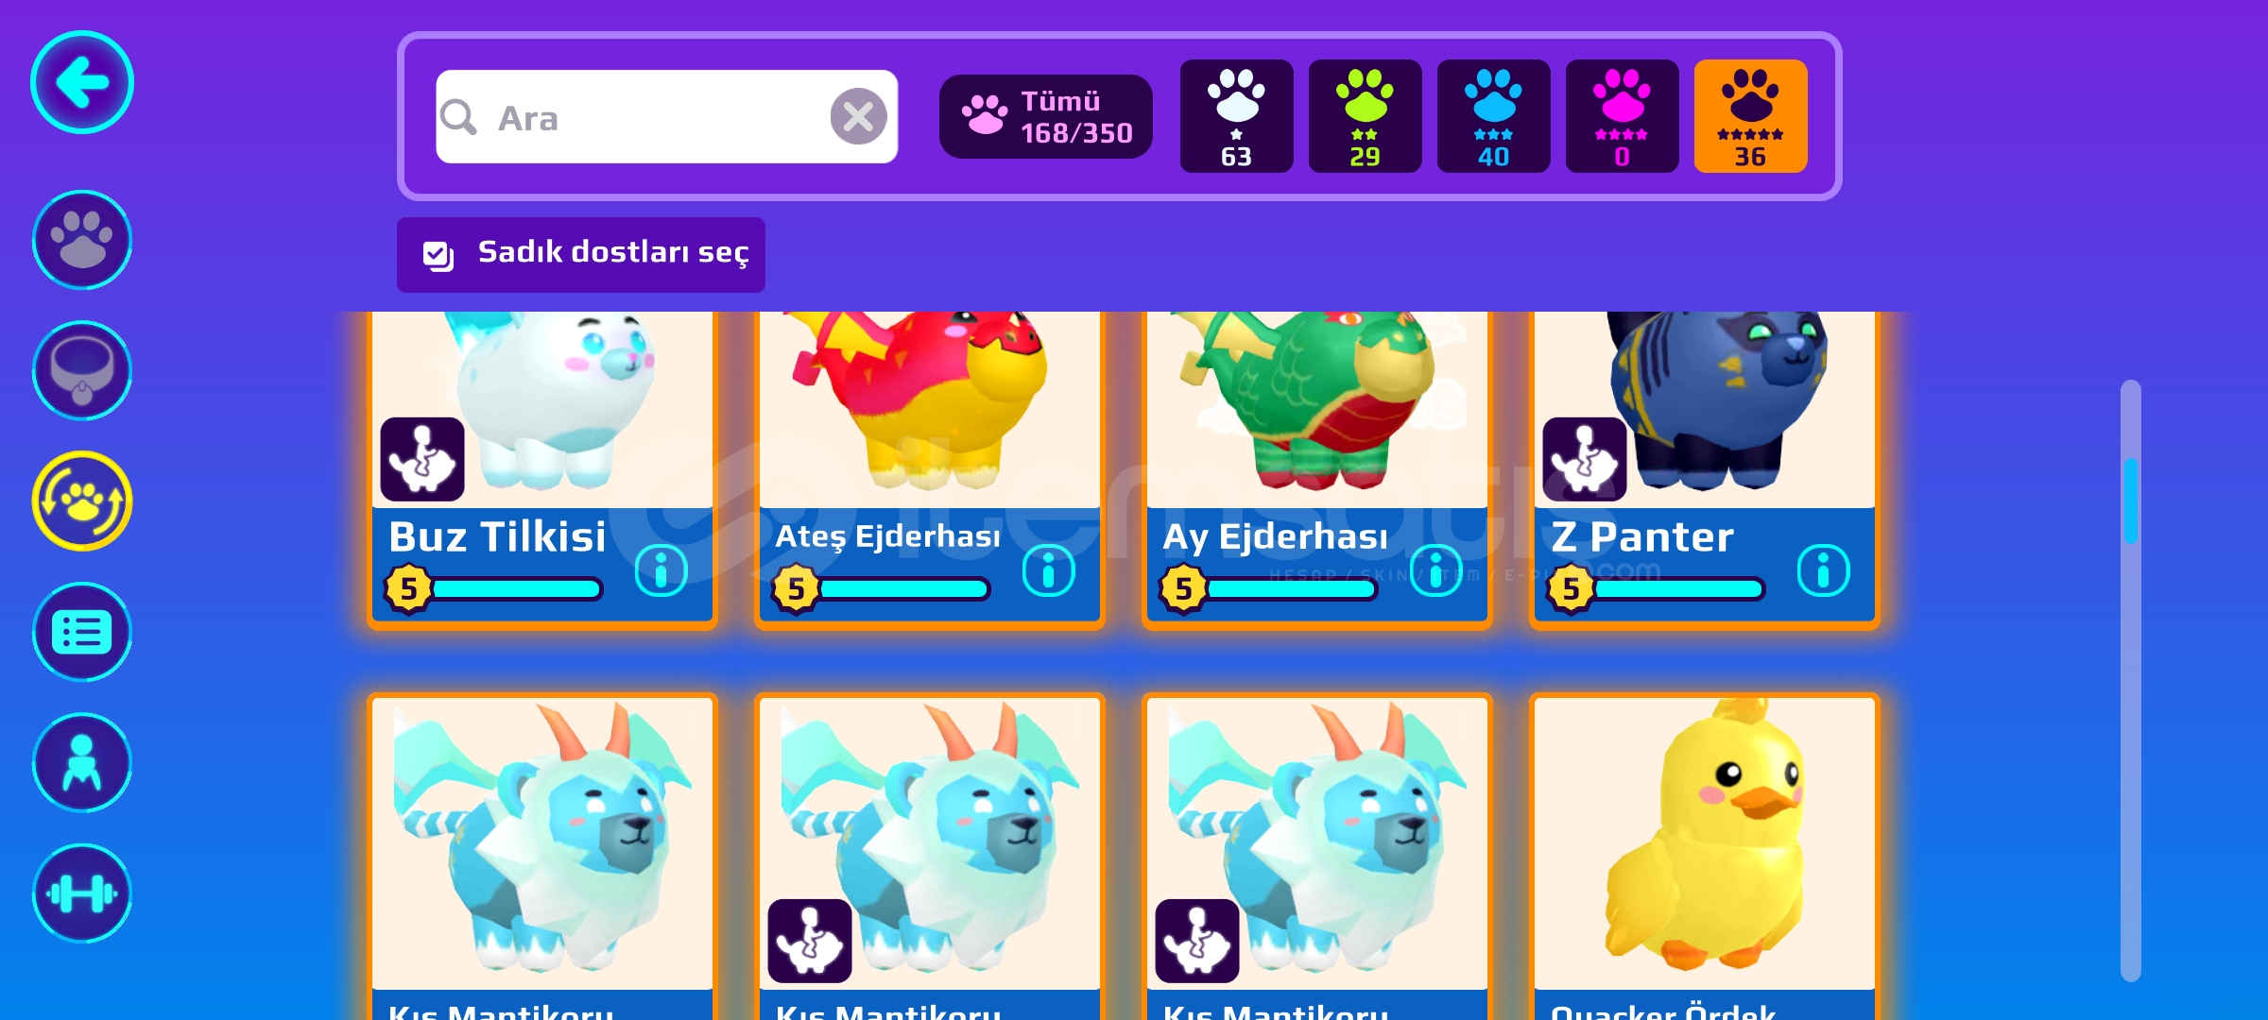Select the yellow pet trade icon
2268x1020 pixels.
(82, 501)
